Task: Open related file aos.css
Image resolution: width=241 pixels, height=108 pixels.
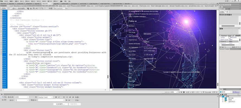Action: point(135,6)
